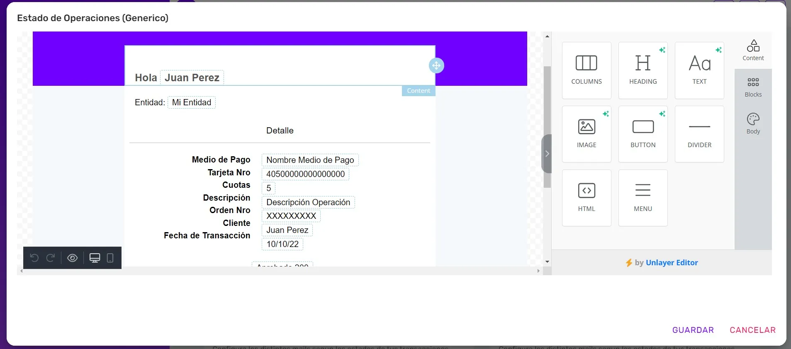Insert a Divider content block
This screenshot has height=349, width=791.
[699, 134]
